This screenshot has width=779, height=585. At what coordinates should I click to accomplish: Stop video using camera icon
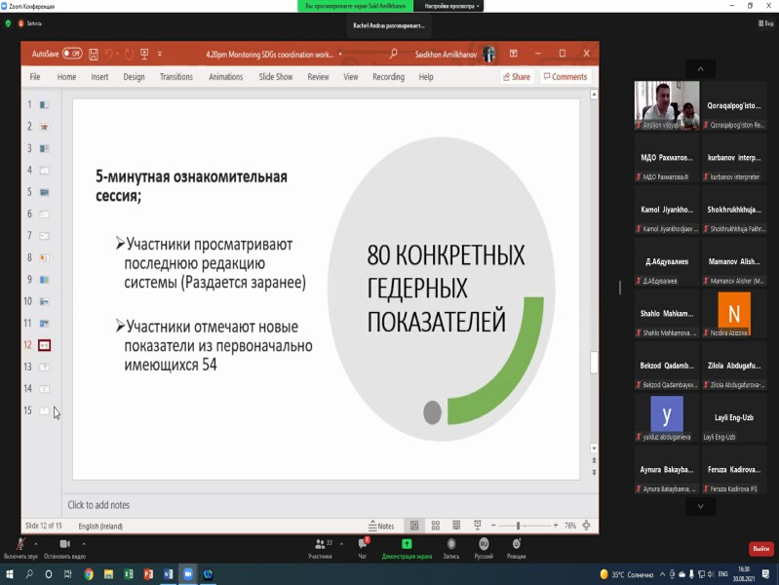pyautogui.click(x=64, y=545)
